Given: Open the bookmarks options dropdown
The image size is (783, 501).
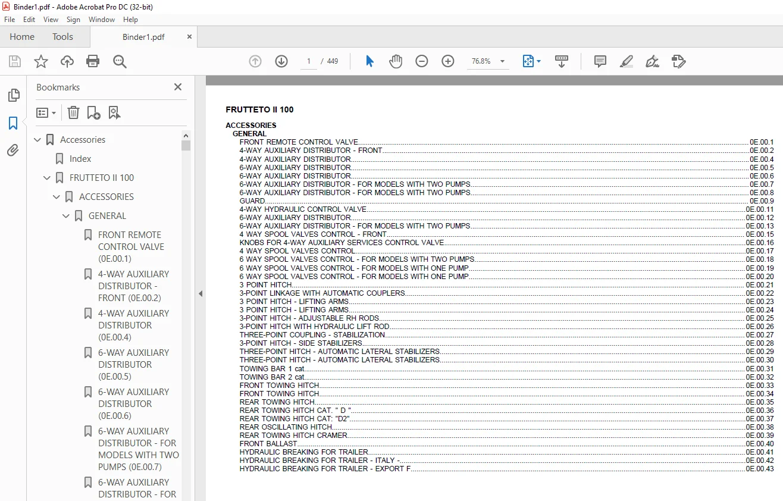Looking at the screenshot, I should (x=46, y=112).
